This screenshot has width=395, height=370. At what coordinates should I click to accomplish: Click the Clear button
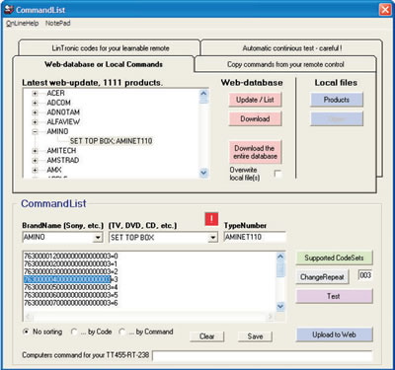(x=207, y=336)
